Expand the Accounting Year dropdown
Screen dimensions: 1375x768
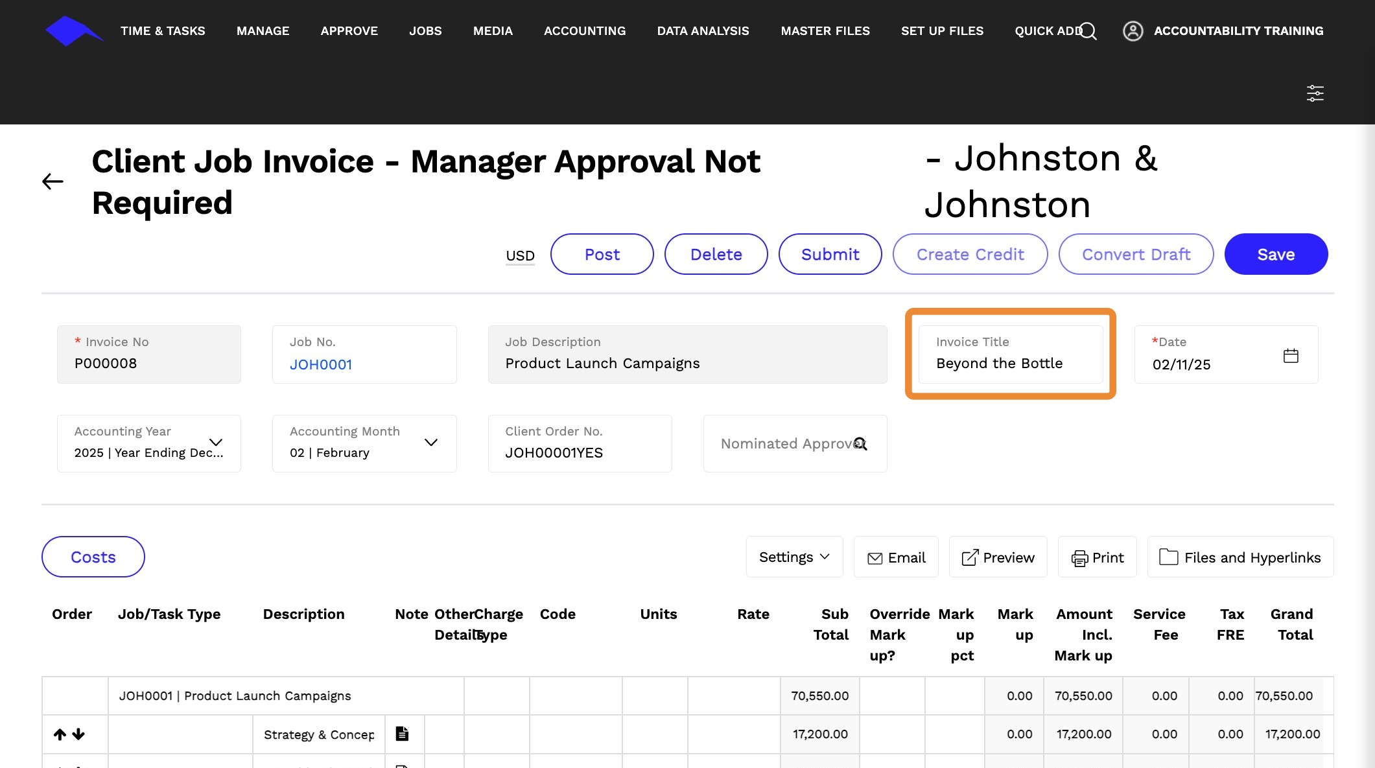pyautogui.click(x=216, y=442)
